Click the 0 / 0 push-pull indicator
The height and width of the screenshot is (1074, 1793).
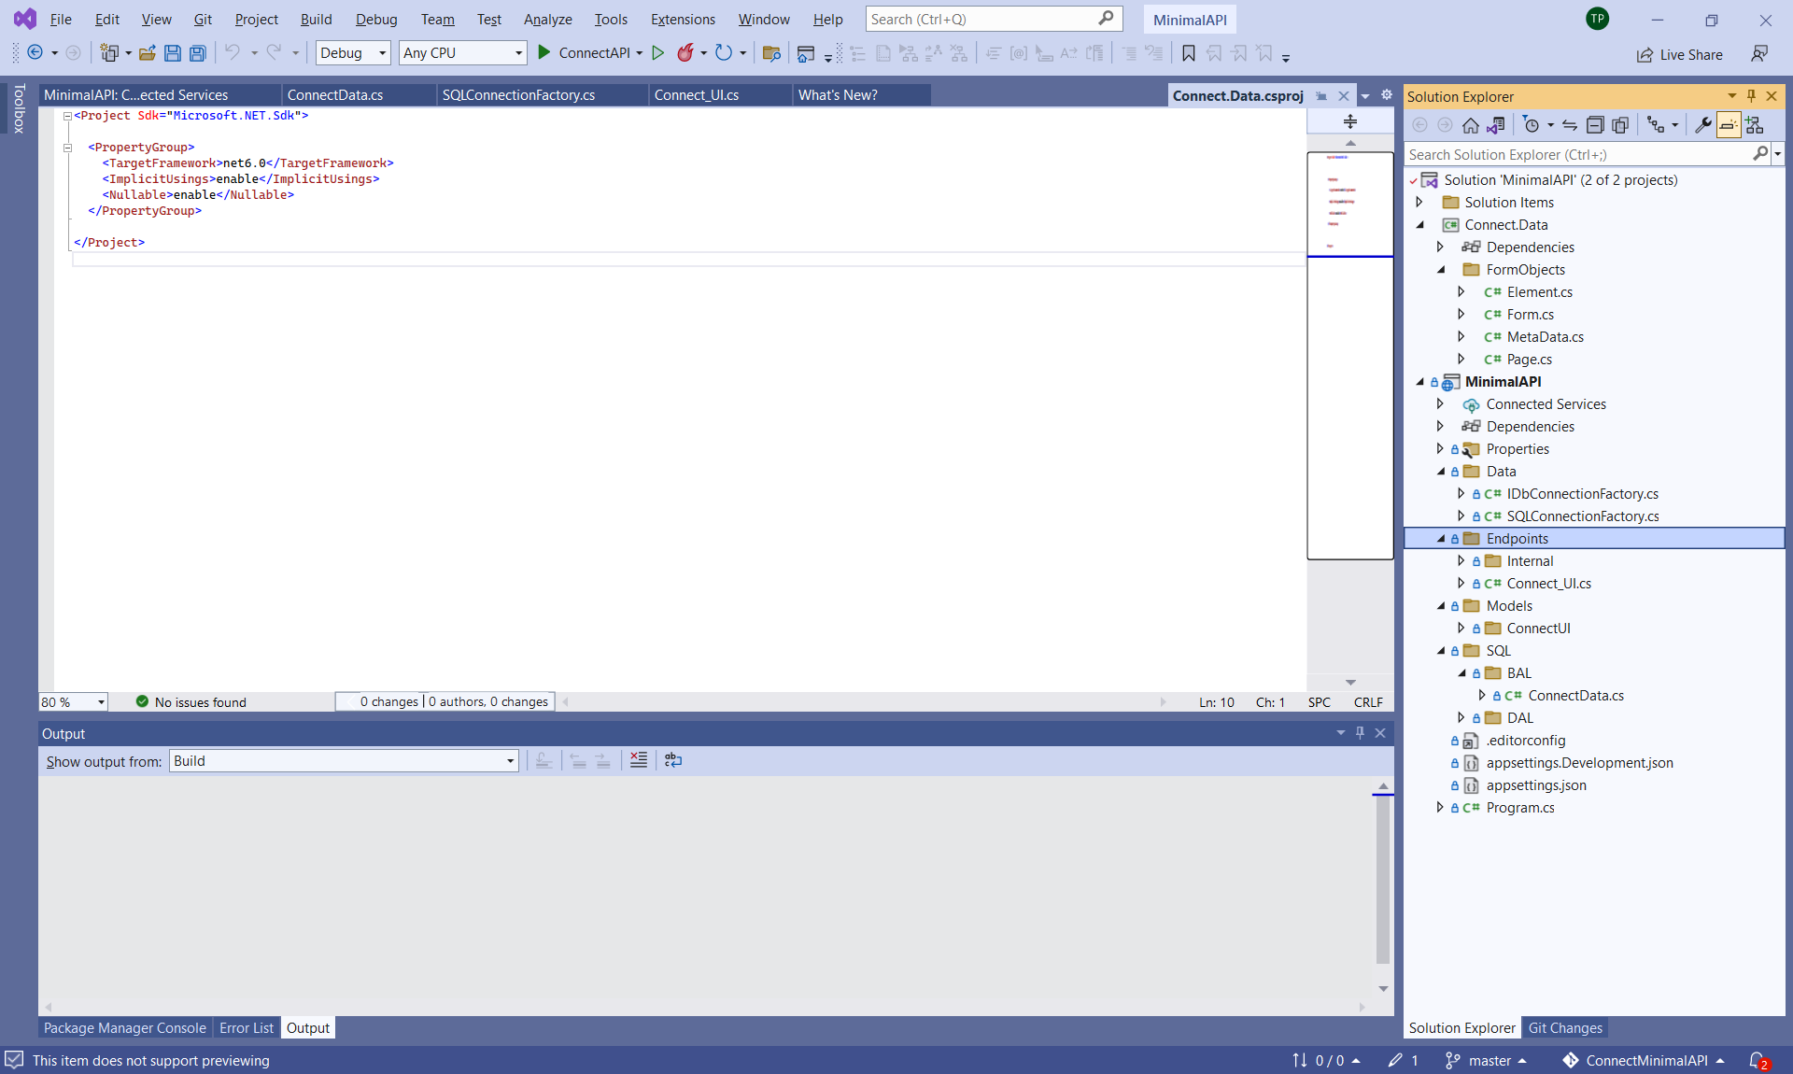pos(1326,1061)
